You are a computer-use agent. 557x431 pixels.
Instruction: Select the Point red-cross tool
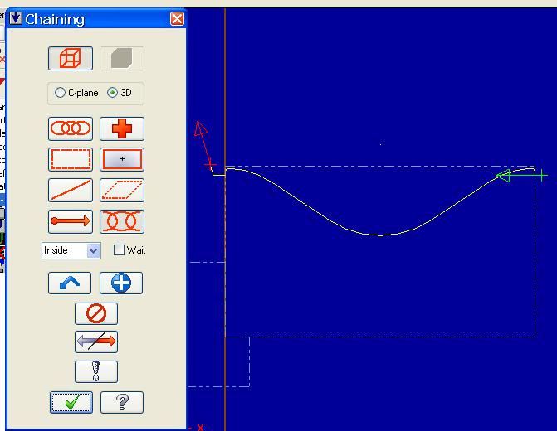[122, 128]
